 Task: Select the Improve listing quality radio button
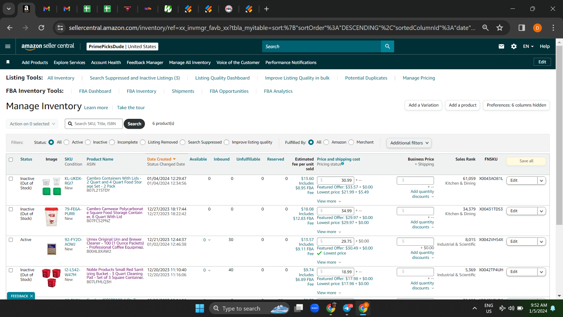(227, 142)
